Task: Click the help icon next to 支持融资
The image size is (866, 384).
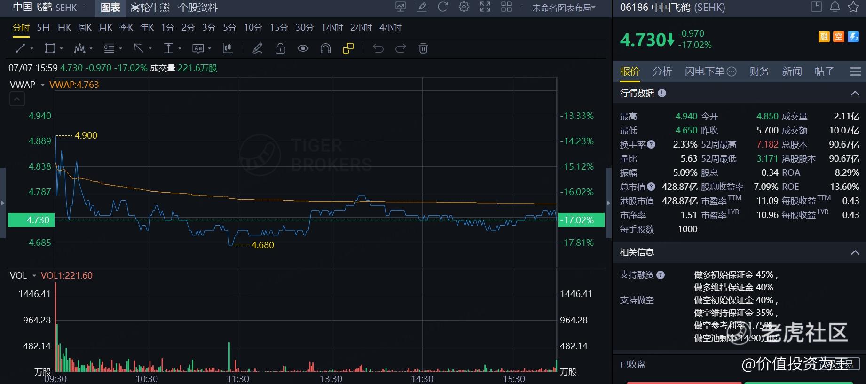Action: point(661,275)
